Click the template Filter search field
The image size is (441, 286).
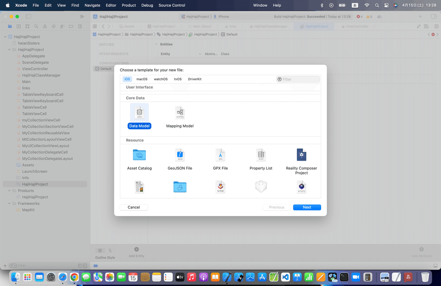pos(298,79)
